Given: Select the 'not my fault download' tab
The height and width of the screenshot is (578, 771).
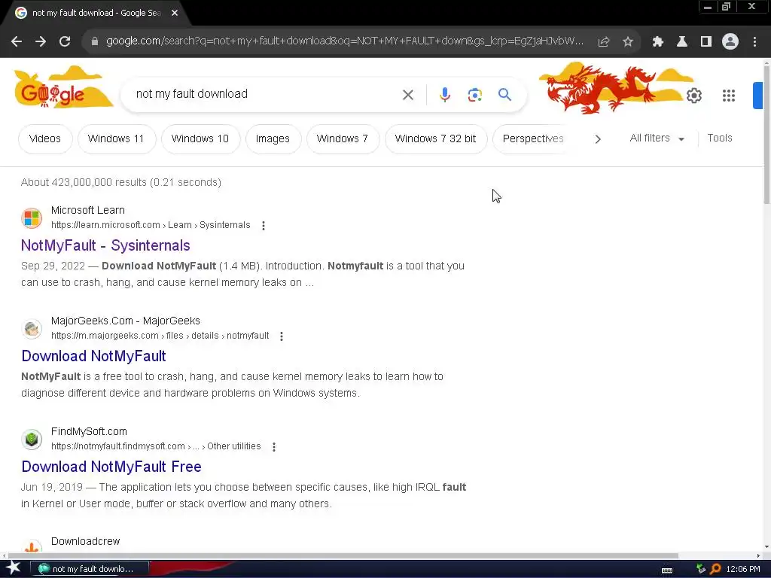Looking at the screenshot, I should (96, 14).
